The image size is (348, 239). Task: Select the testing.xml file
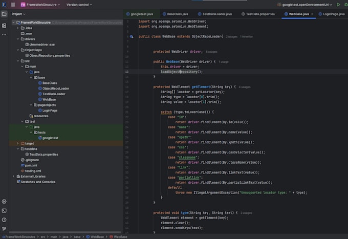point(33,171)
